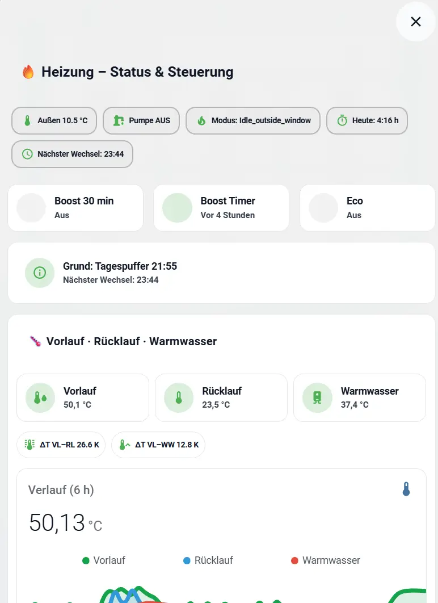Click the clock icon in Nächster Wechsel chip
This screenshot has height=603, width=438.
[x=27, y=154]
